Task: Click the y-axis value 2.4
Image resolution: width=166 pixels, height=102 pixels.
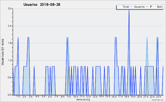Action: click(x=9, y=26)
